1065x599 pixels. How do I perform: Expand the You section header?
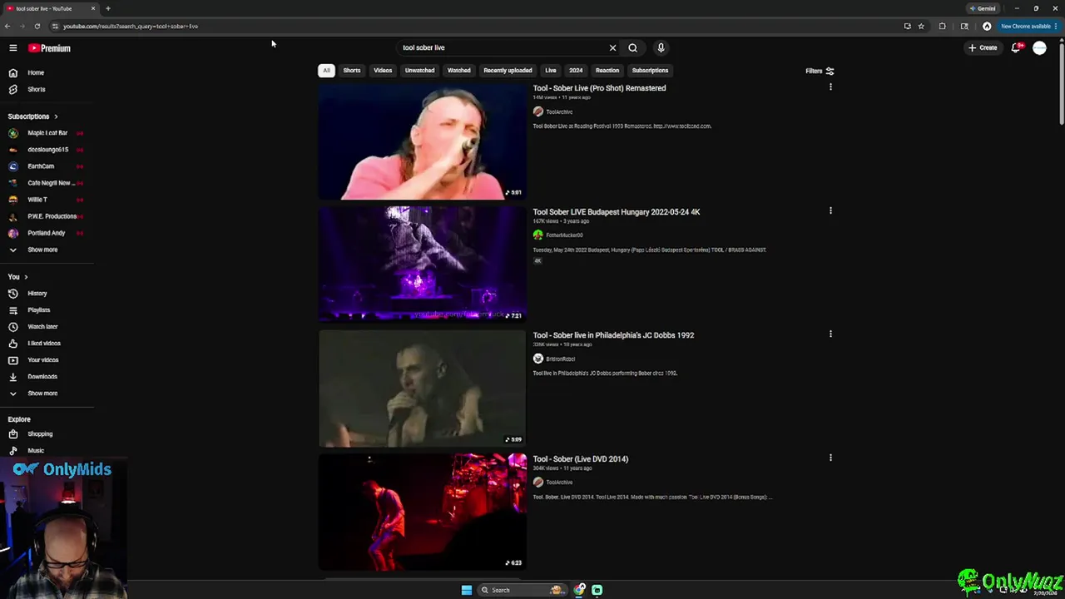[x=17, y=277]
